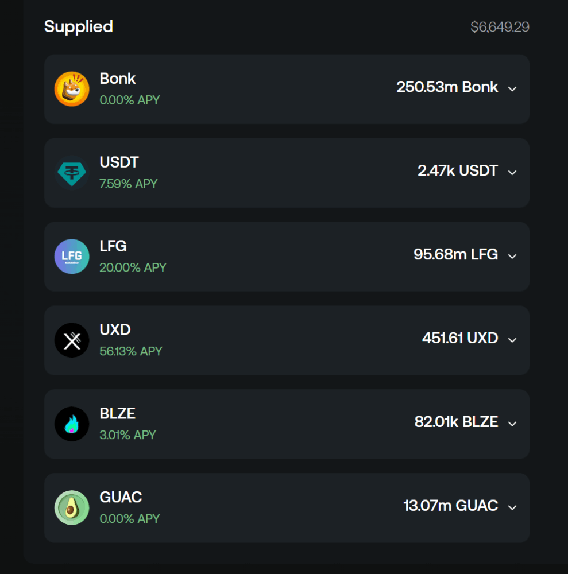
Task: Select the 2.47k USDT amount
Action: 458,170
